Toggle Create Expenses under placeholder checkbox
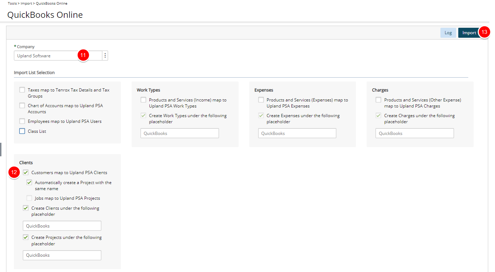495x272 pixels. tap(261, 116)
